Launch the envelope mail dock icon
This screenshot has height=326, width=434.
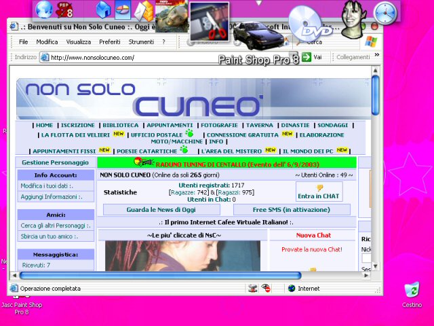(x=144, y=11)
